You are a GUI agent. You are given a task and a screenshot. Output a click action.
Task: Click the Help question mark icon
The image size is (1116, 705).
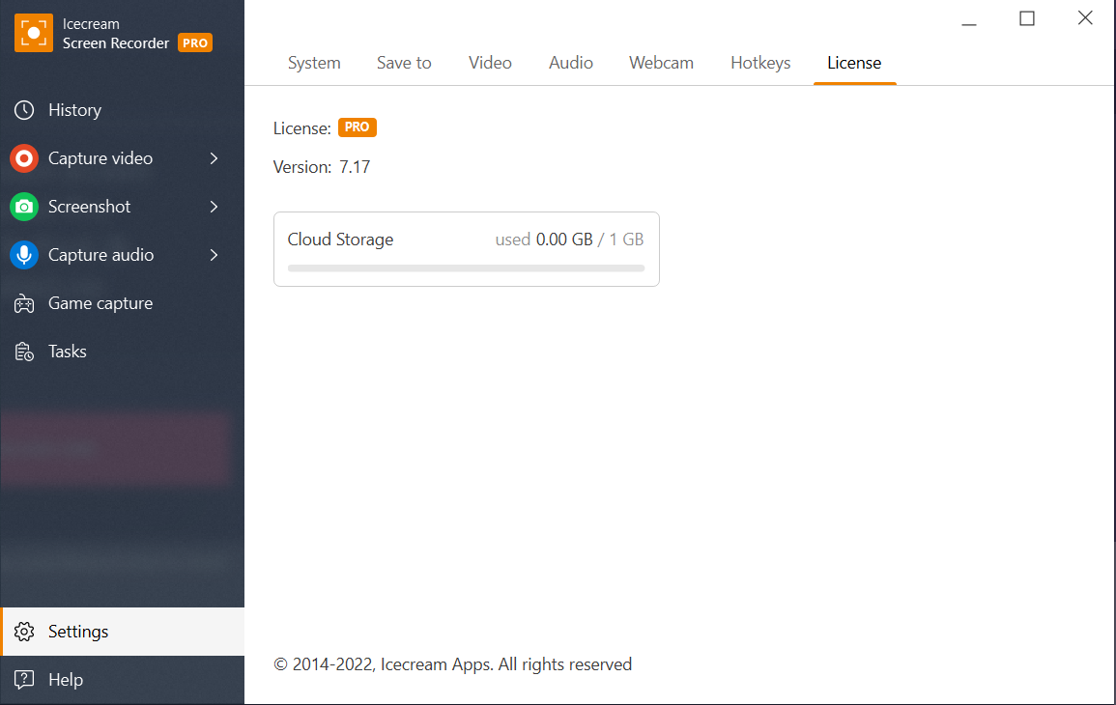(x=24, y=680)
